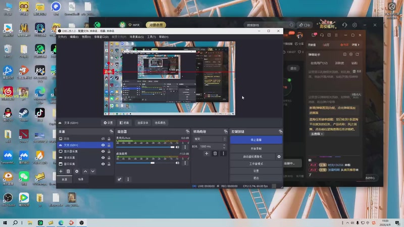Toggle lock on the 显示器采集 source

coord(109,151)
